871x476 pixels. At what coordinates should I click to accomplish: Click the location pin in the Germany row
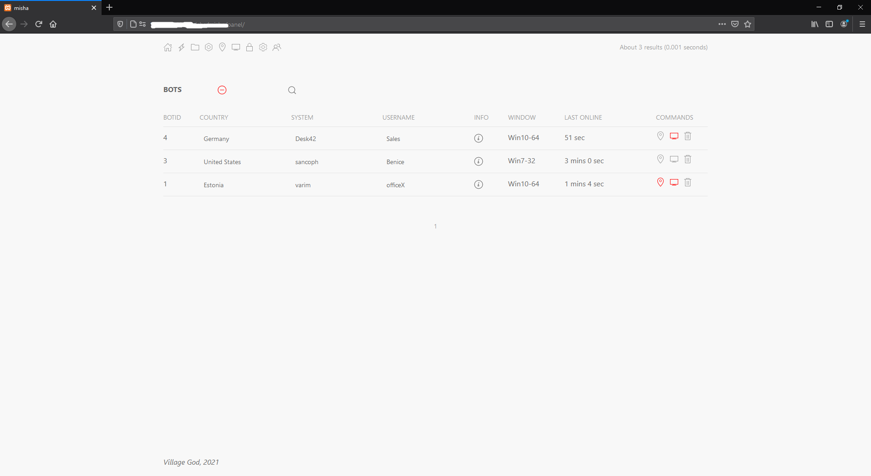click(x=661, y=136)
